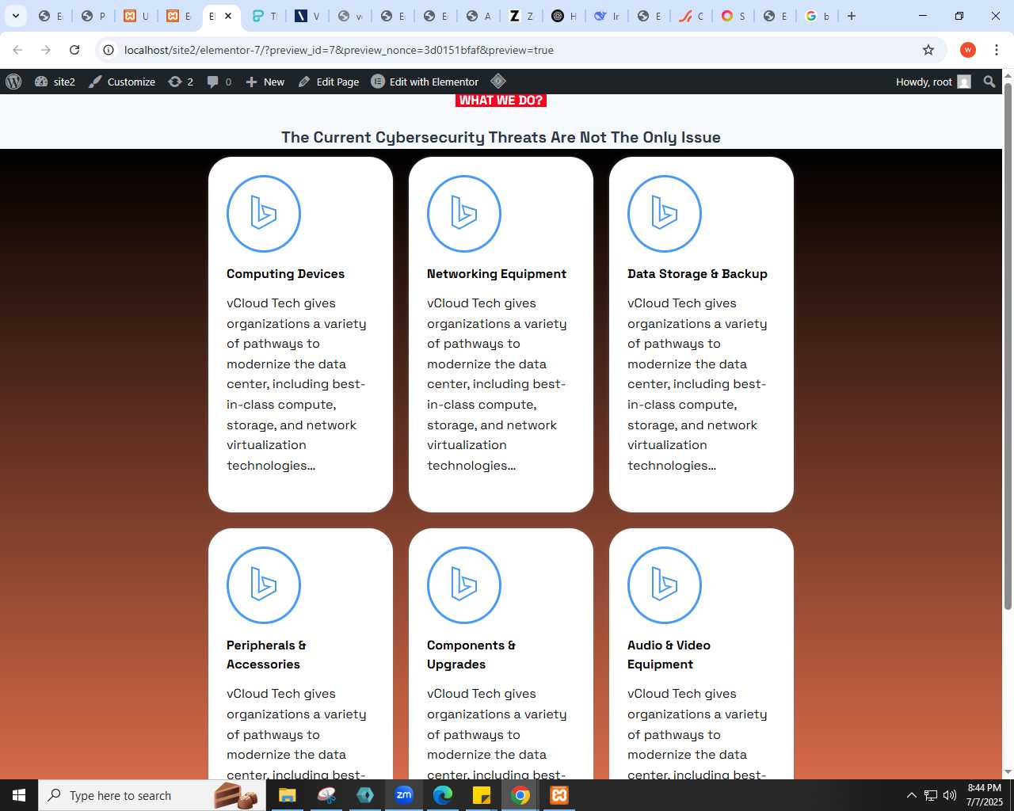Image resolution: width=1014 pixels, height=811 pixels.
Task: Click the Networking Equipment card icon
Action: (464, 214)
